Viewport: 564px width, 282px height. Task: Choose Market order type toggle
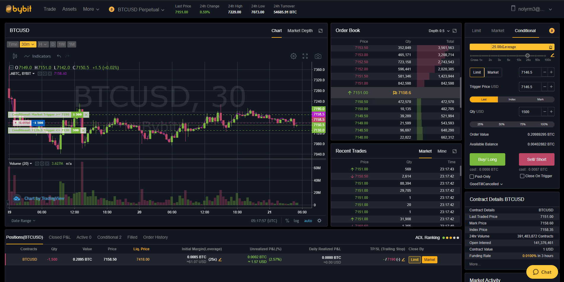493,72
